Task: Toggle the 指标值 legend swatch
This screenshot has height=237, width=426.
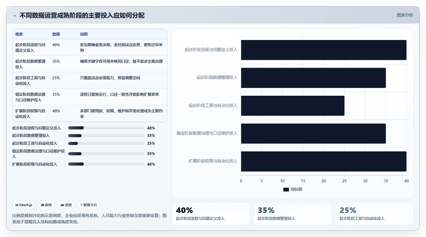Action: coord(286,189)
